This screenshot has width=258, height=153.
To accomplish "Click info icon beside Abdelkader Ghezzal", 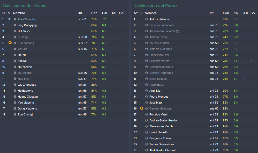I will (x=147, y=150).
